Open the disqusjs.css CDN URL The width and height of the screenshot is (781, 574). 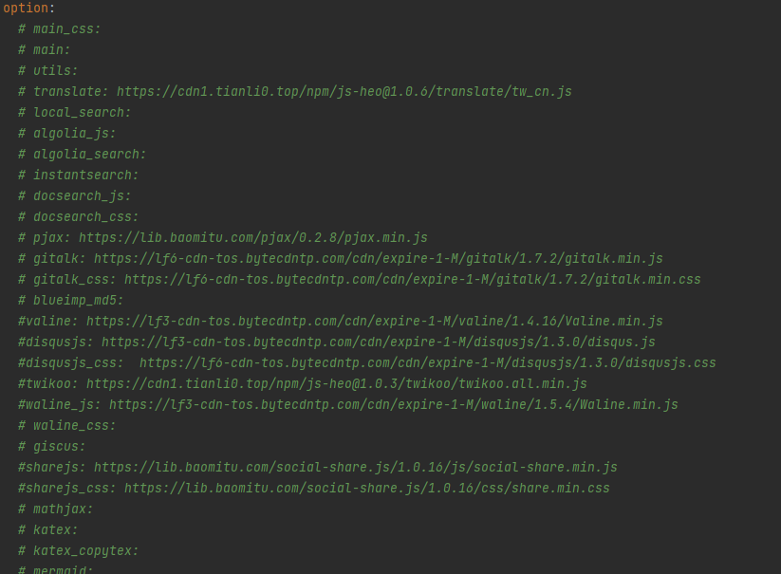427,363
